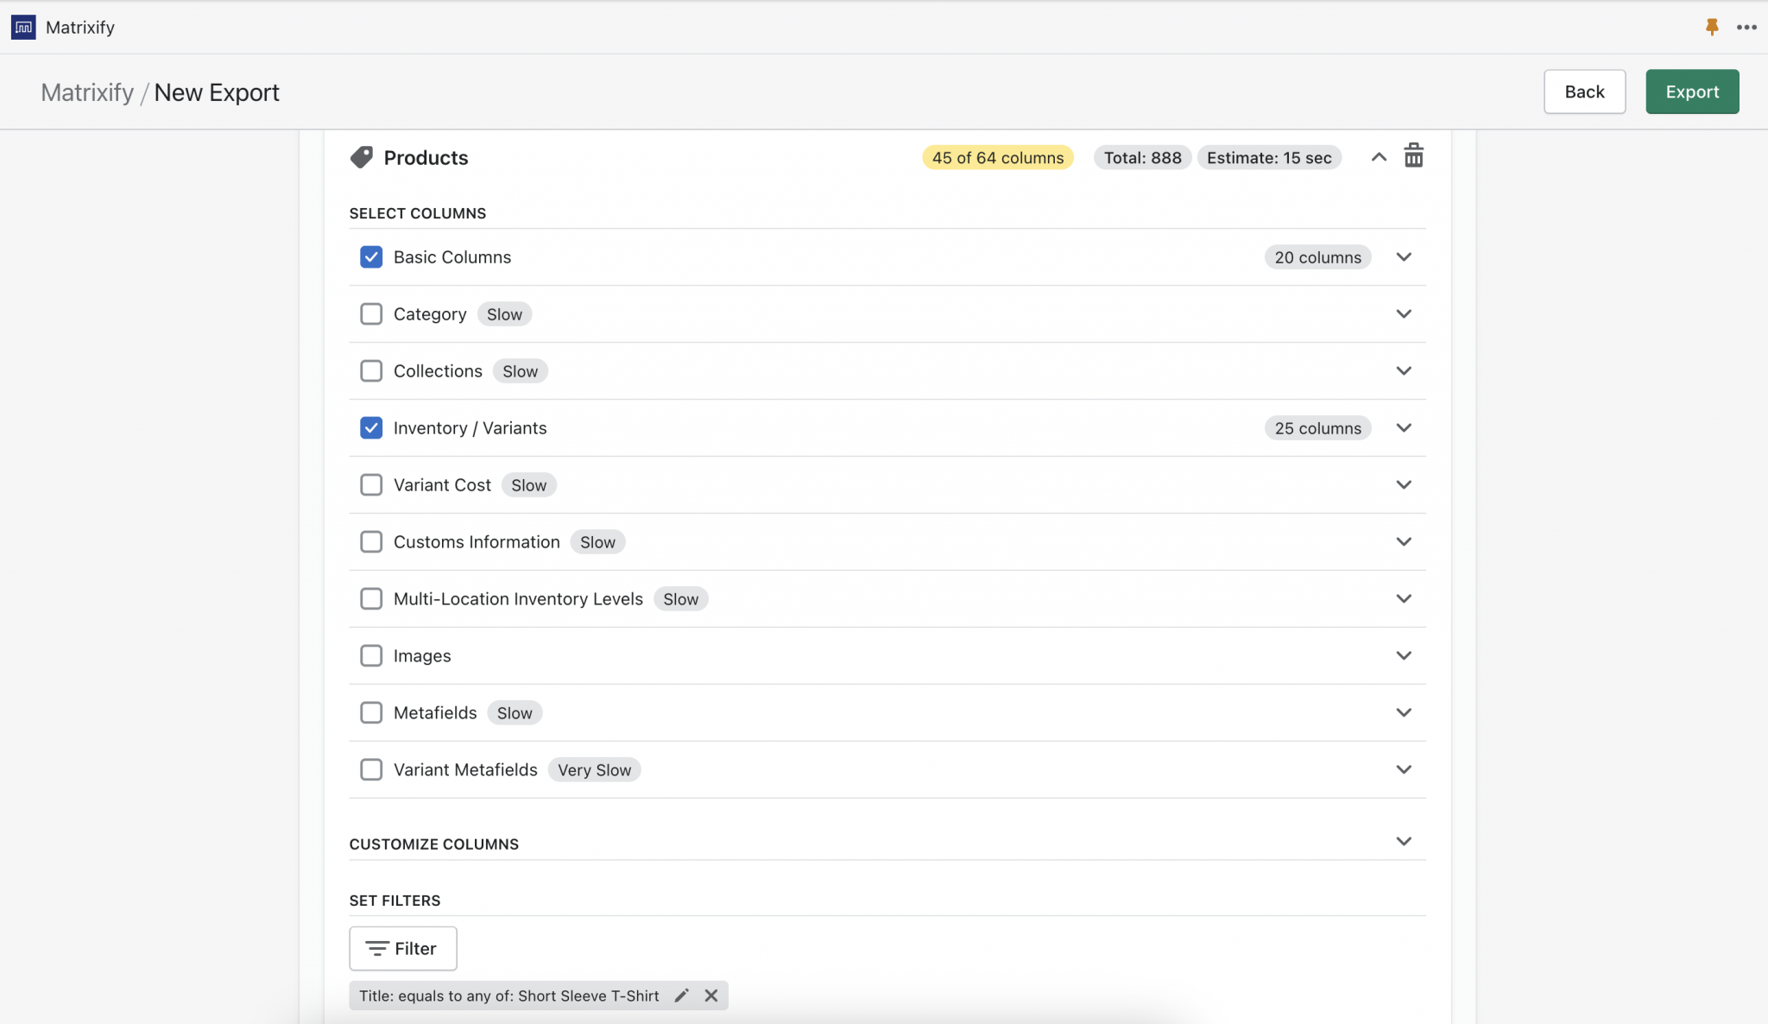Image resolution: width=1768 pixels, height=1024 pixels.
Task: Click the Matrixify app logo icon
Action: 23,27
